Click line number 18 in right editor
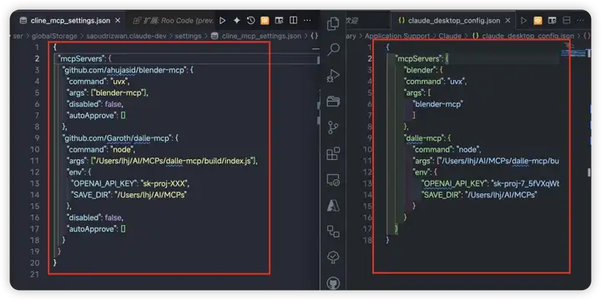 tap(367, 240)
